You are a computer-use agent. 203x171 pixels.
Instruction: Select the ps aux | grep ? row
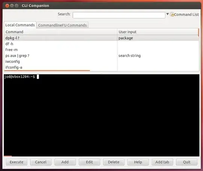coord(101,55)
